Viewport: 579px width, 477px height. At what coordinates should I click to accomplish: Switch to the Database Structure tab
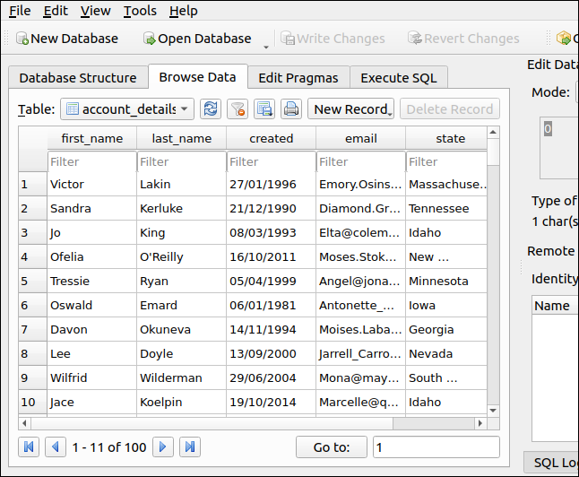pyautogui.click(x=78, y=78)
